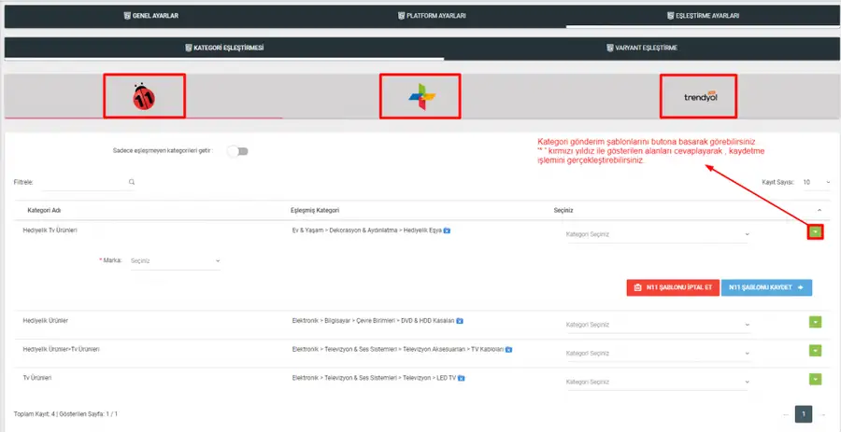Collapse template for Hediyelik Tv Ürünleri row
Image resolution: width=841 pixels, height=432 pixels.
click(815, 231)
